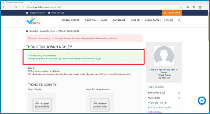Click info@1check.vn email link

[x=37, y=13]
